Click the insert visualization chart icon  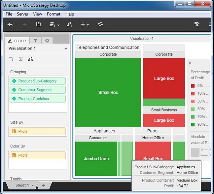pyautogui.click(x=69, y=24)
